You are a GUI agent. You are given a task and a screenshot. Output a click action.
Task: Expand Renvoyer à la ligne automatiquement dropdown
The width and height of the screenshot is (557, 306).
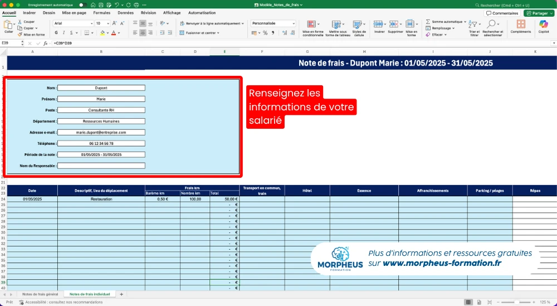click(x=243, y=23)
